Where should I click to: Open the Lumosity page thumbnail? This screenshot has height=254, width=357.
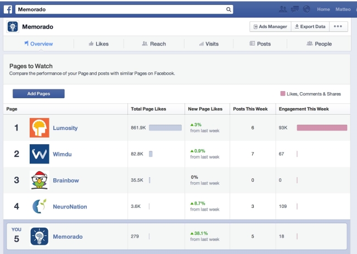40,128
